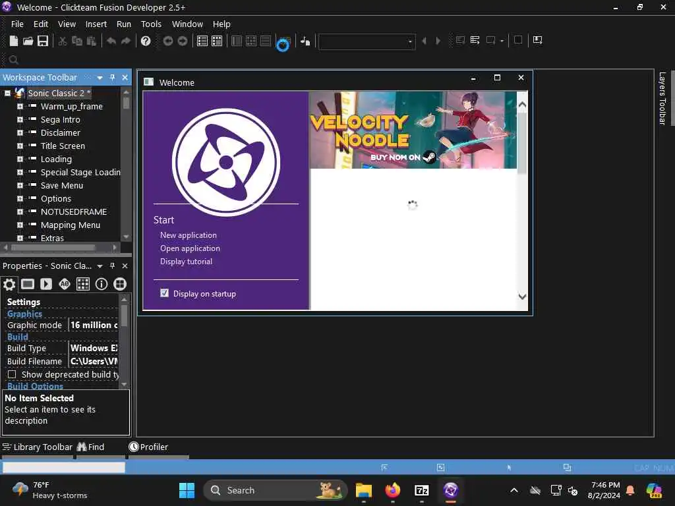Open the Window properties tab icon
Viewport: 675px width, 506px height.
coord(28,284)
